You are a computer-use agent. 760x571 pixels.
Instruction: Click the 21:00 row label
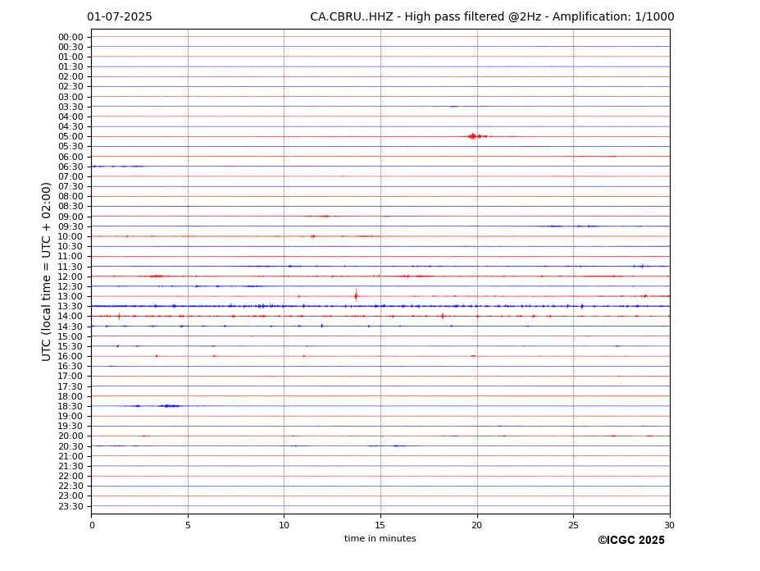[71, 456]
